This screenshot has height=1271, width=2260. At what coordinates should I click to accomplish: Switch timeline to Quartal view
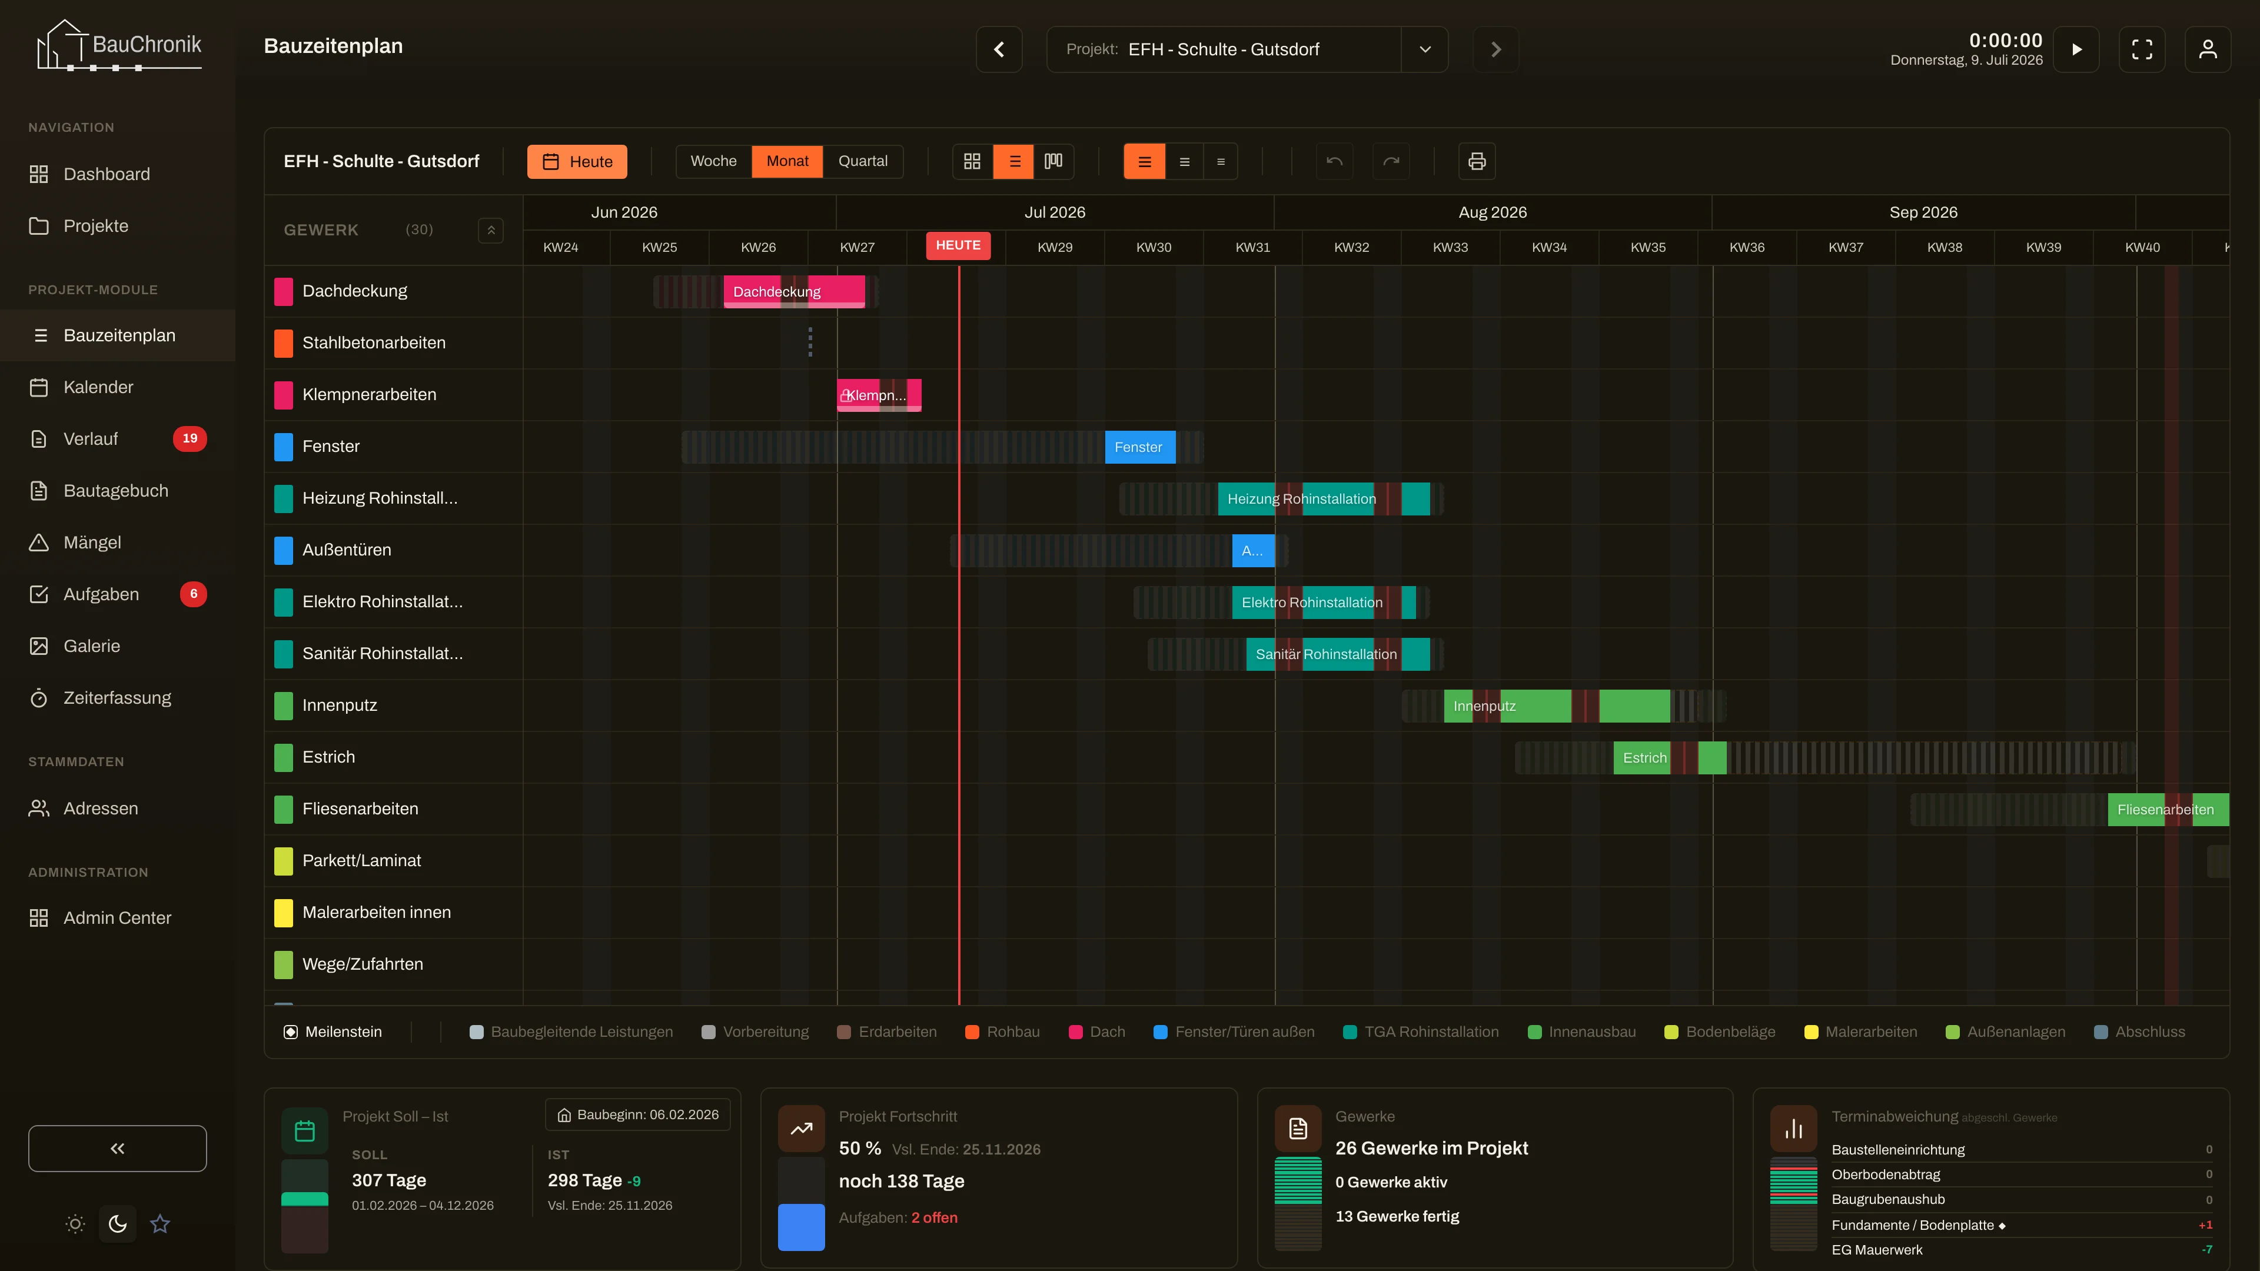click(862, 161)
